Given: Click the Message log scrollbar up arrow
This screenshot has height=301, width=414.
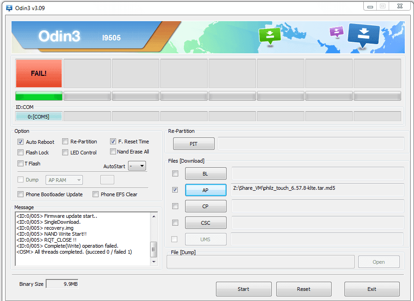Looking at the screenshot, I should [x=154, y=216].
